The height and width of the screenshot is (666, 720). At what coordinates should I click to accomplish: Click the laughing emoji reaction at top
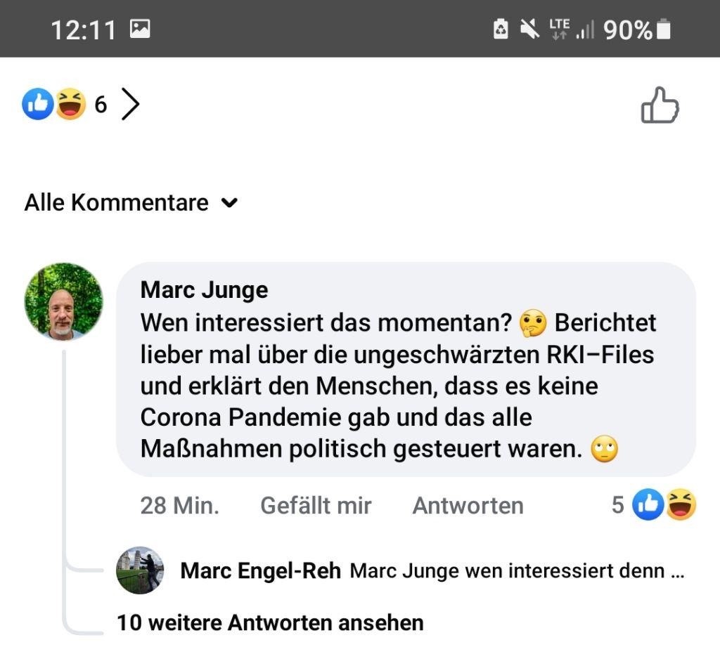(70, 105)
